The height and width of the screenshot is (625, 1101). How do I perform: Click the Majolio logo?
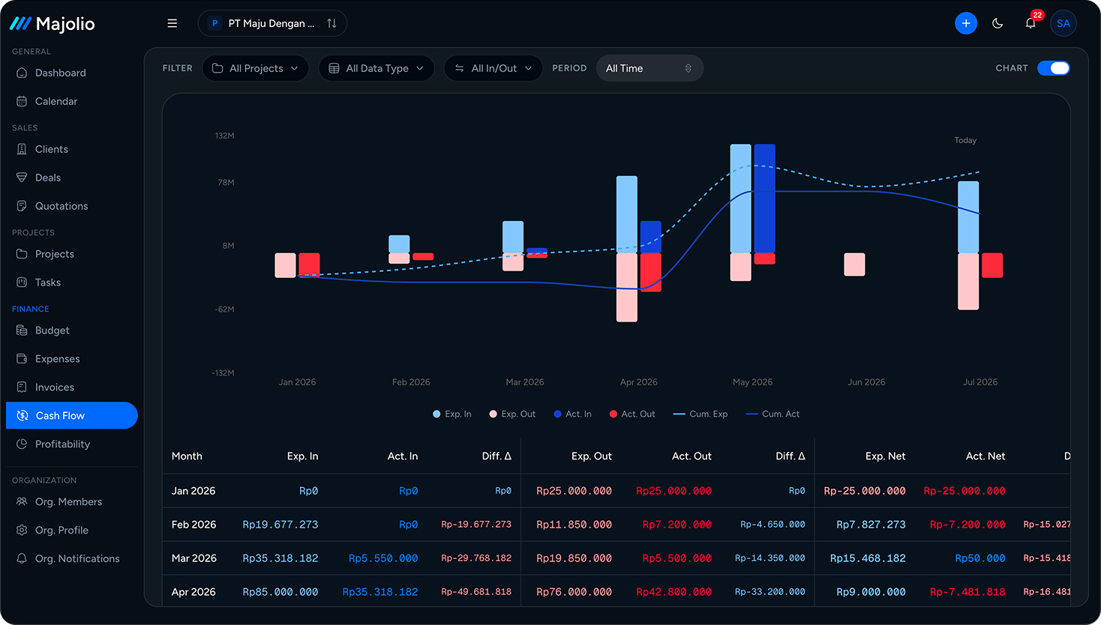click(52, 24)
